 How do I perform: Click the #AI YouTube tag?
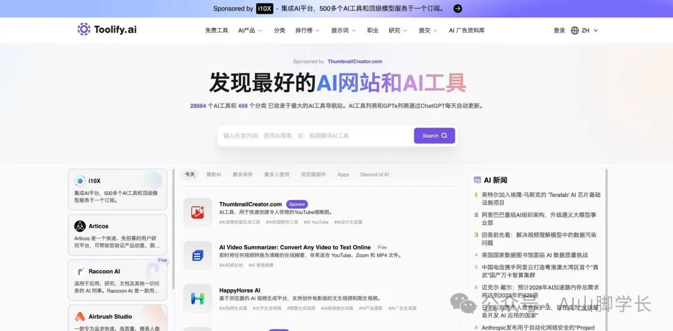click(316, 223)
